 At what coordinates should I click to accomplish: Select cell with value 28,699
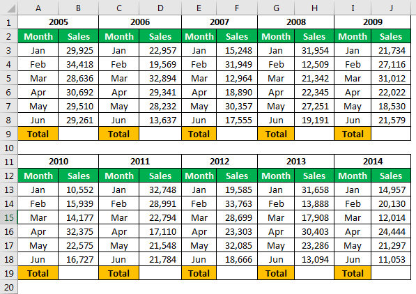pos(237,217)
